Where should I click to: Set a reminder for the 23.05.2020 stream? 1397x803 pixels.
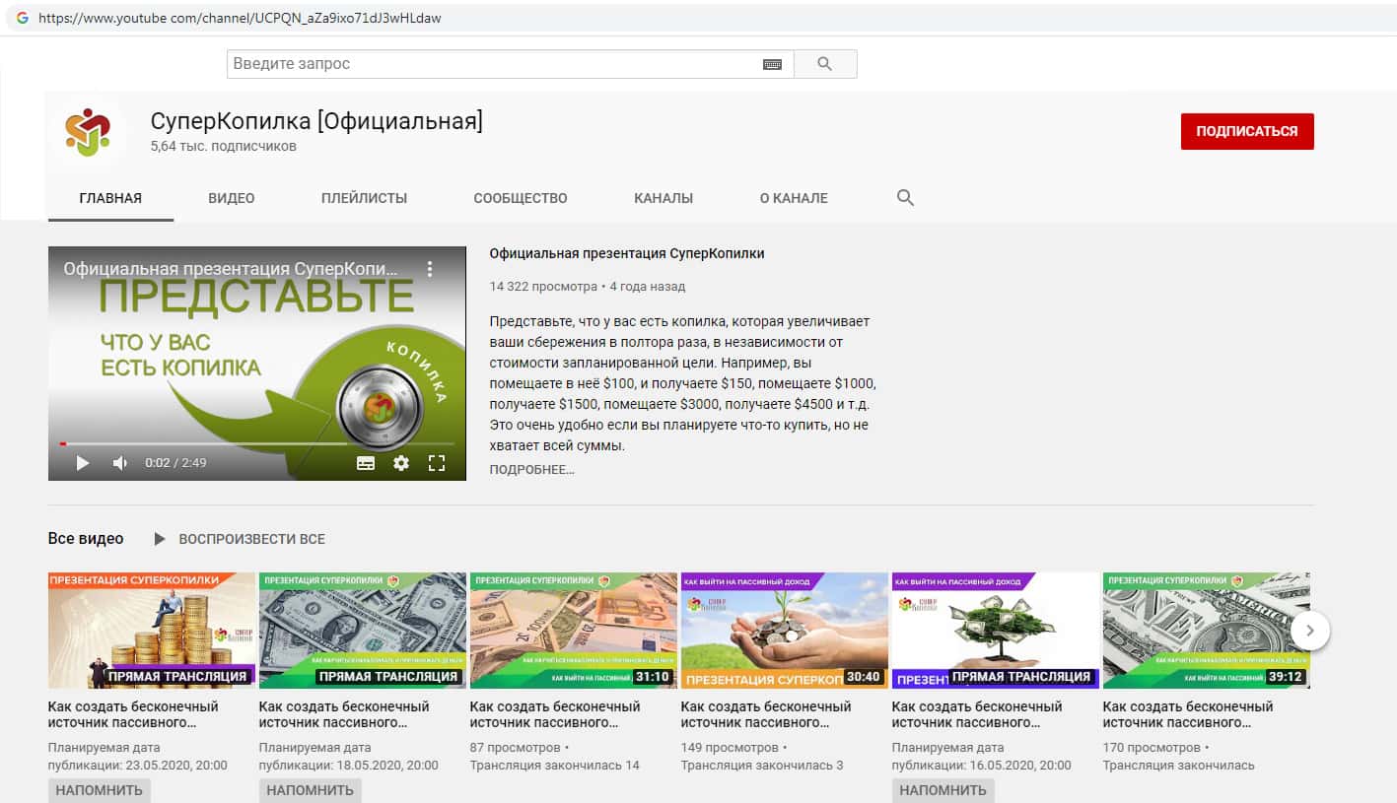(x=99, y=790)
